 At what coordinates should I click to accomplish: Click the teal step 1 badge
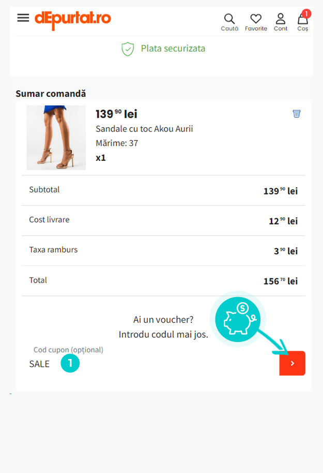point(70,363)
